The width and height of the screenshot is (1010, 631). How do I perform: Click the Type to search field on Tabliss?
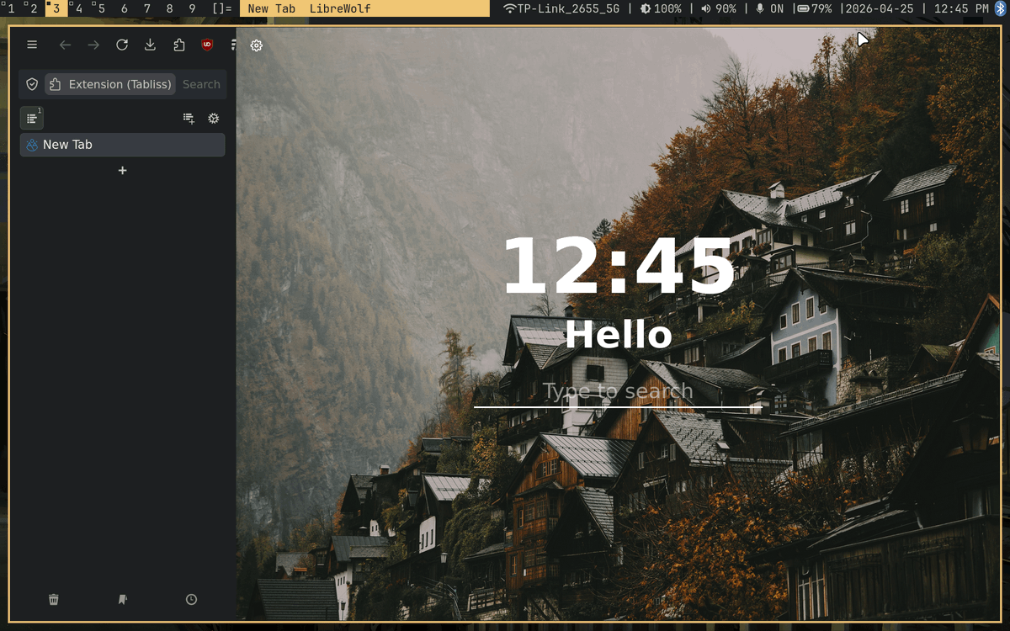pos(619,390)
